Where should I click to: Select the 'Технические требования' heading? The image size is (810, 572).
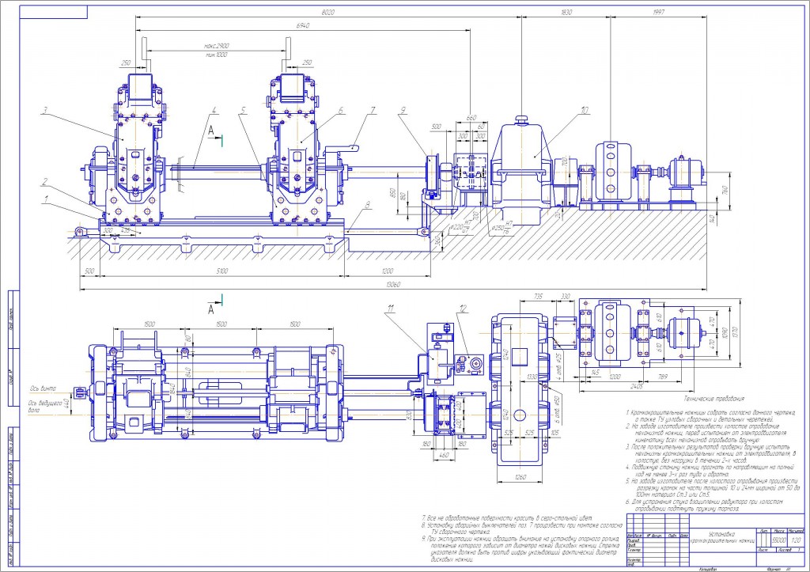714,399
